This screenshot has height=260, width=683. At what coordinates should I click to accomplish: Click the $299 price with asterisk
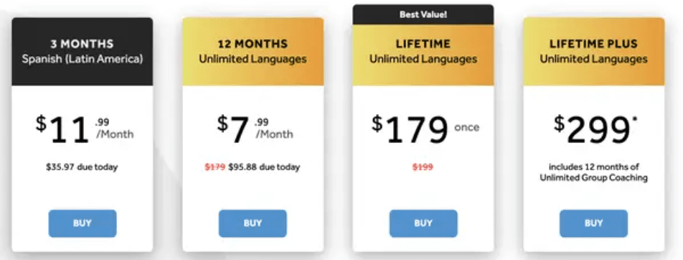(x=595, y=129)
